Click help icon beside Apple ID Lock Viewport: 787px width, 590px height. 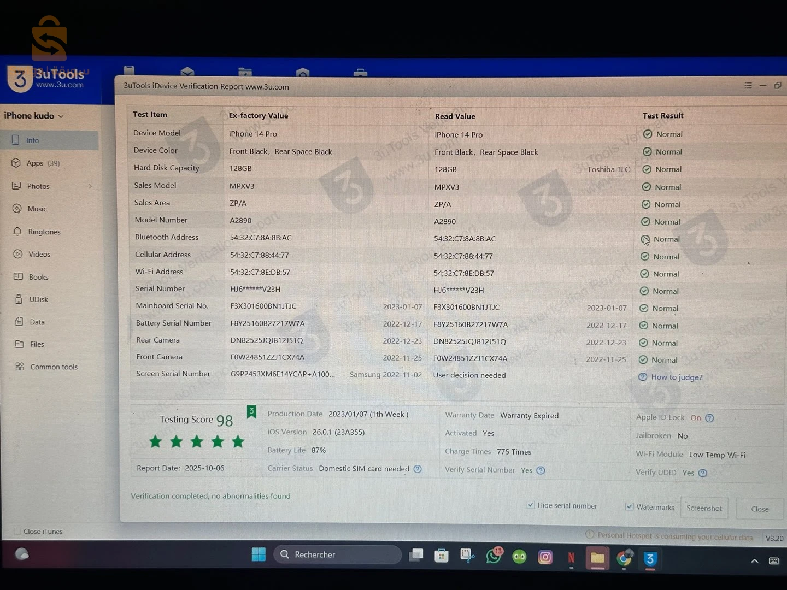(709, 418)
